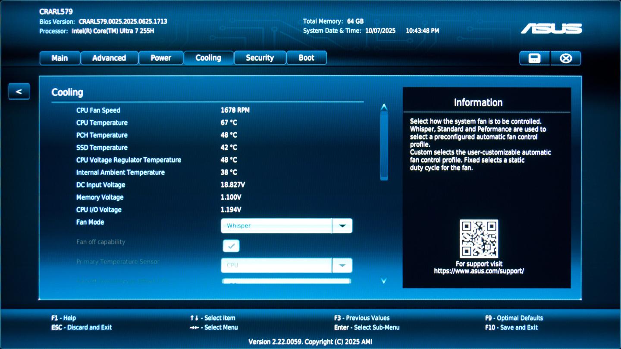
Task: Open the Advanced tab
Action: click(x=109, y=58)
